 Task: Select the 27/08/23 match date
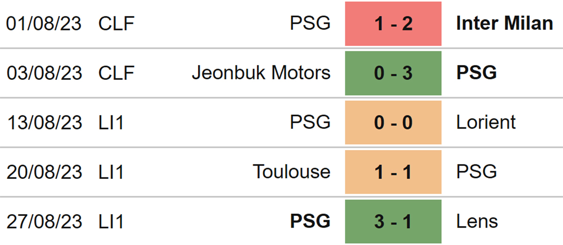tap(45, 221)
